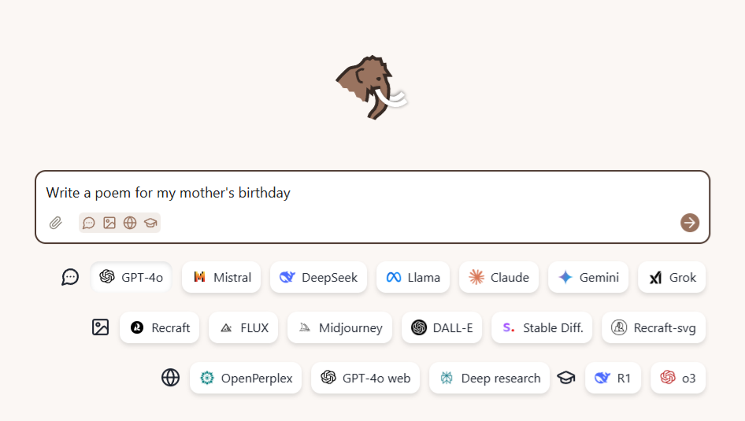Select the o3 reasoning model

point(678,378)
